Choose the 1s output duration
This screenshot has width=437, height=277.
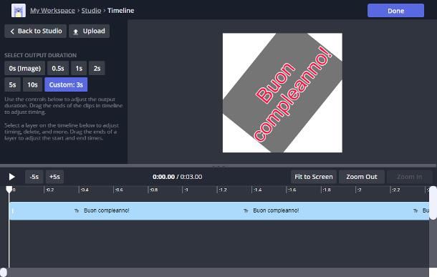point(79,68)
